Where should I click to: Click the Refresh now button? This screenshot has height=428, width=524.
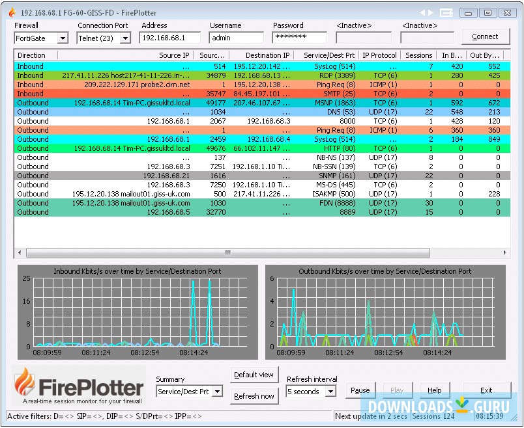[x=254, y=396]
